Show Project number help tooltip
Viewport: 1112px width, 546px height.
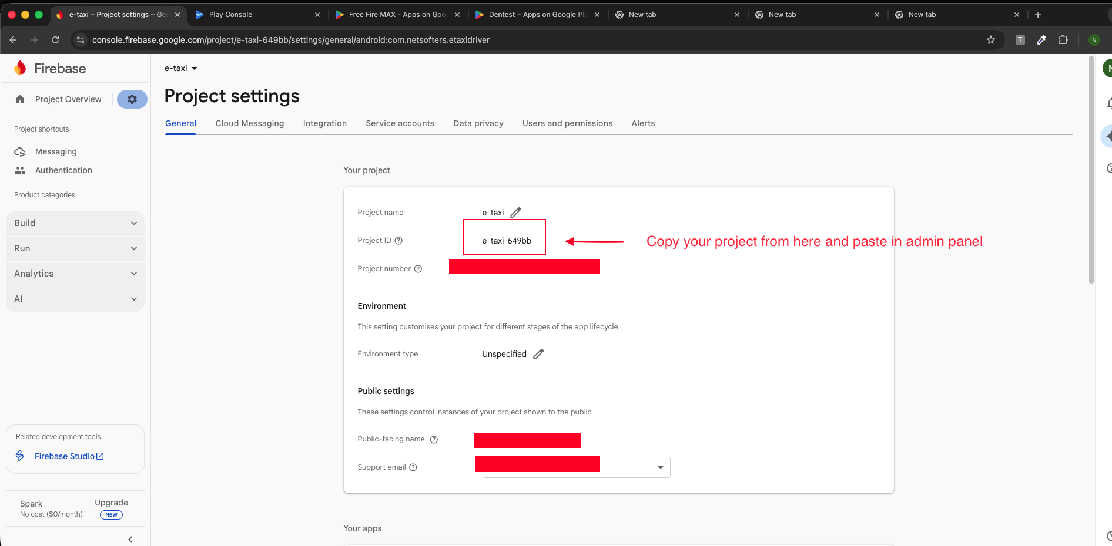(418, 269)
